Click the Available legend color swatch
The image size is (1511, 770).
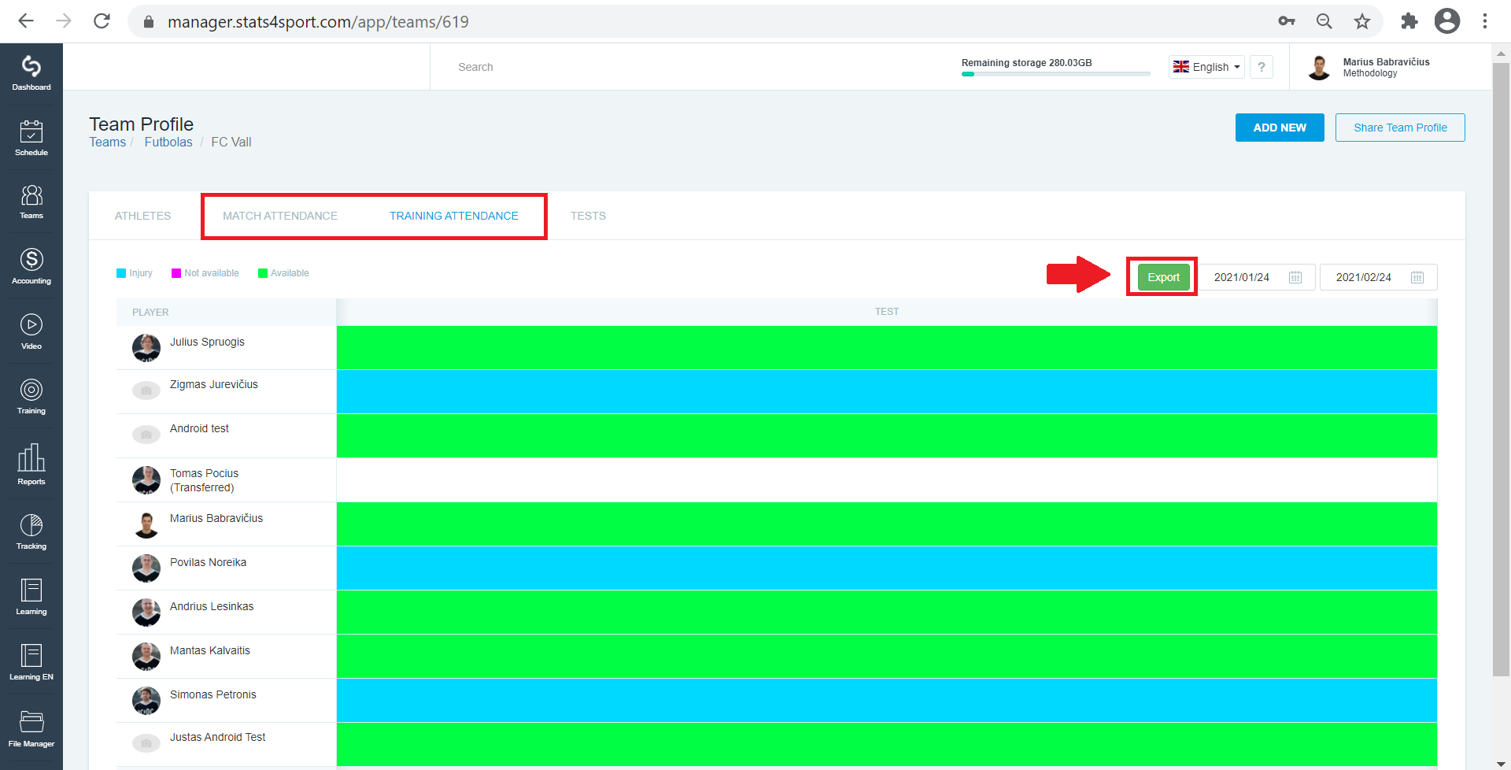point(263,273)
